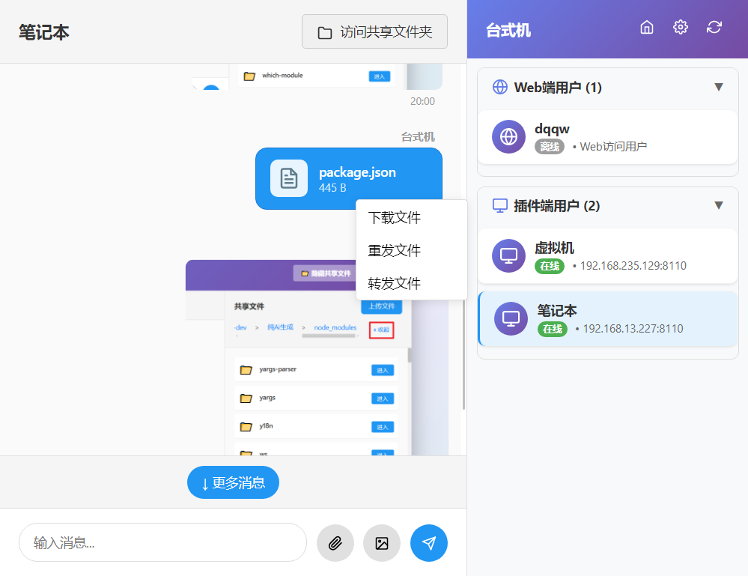Click the 在线 badge under 笔记本
Image resolution: width=748 pixels, height=576 pixels.
click(x=553, y=329)
